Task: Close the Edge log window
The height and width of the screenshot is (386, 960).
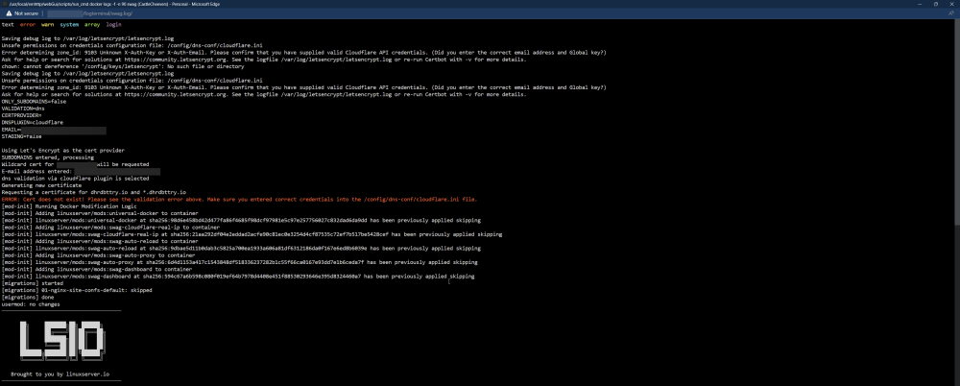Action: [x=950, y=4]
